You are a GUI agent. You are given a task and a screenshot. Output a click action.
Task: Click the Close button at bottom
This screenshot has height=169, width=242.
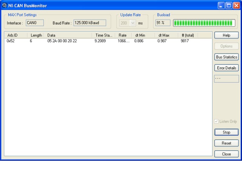tap(226, 154)
